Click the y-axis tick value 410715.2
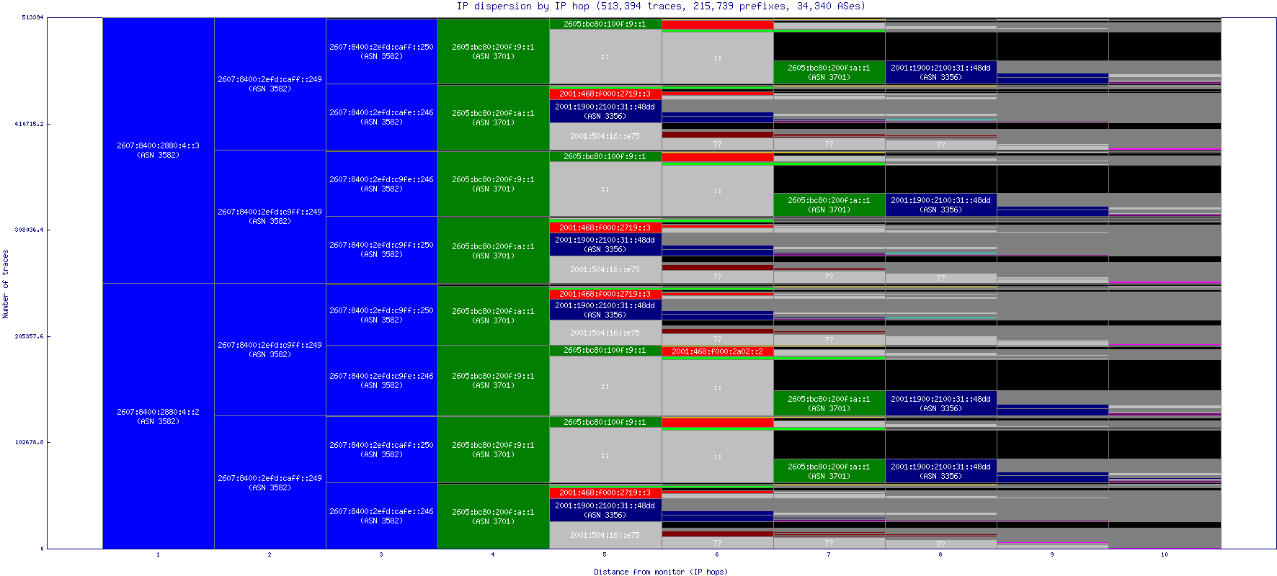Viewport: 1277px width, 576px height. click(29, 124)
